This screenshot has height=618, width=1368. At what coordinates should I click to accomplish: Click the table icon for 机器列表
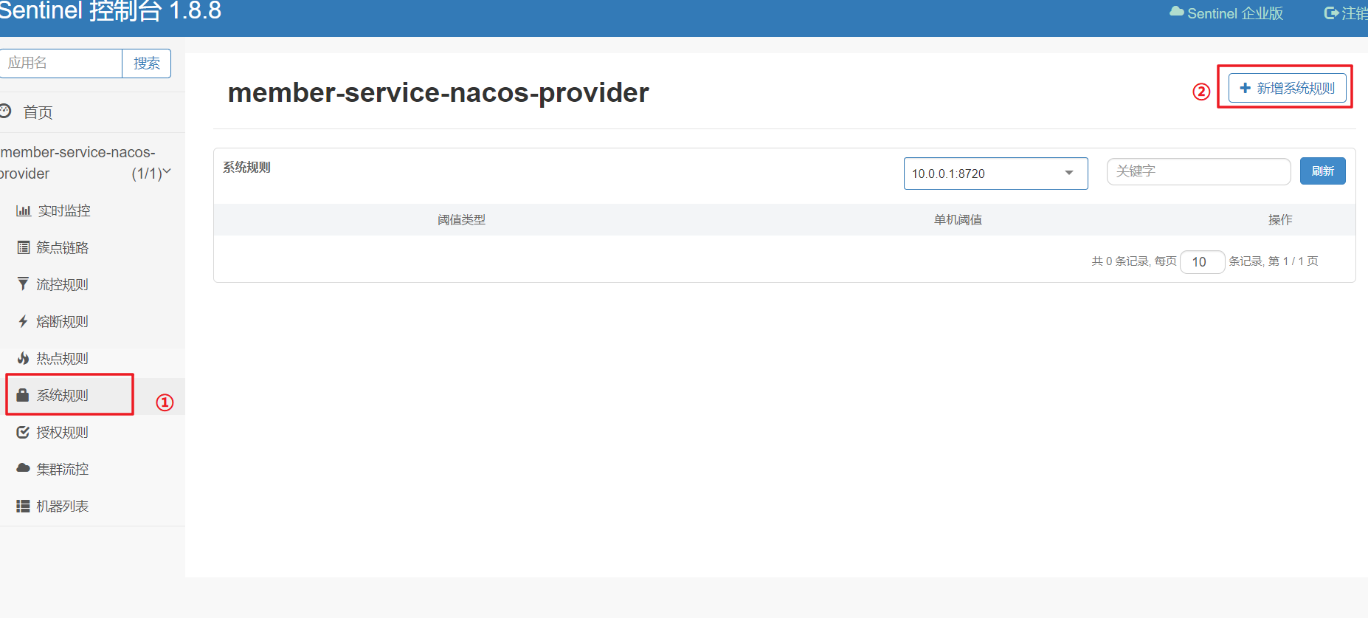pyautogui.click(x=23, y=506)
